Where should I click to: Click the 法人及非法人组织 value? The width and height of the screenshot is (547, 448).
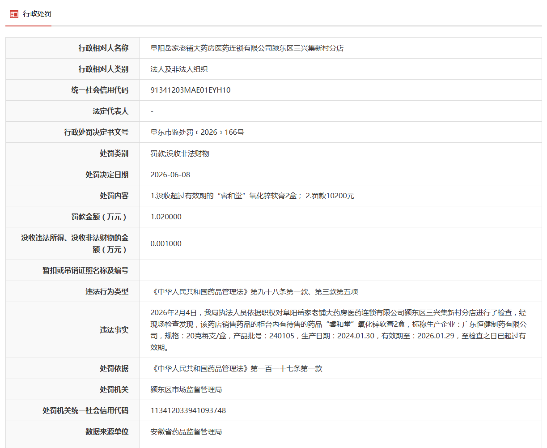click(179, 69)
